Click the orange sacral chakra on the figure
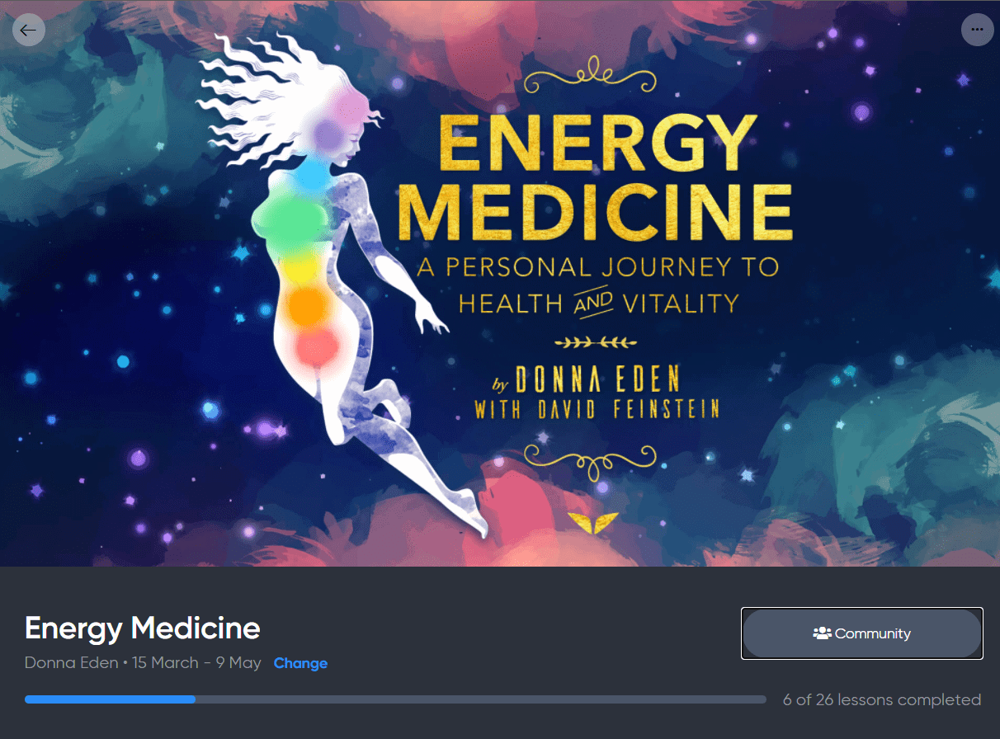 click(x=311, y=305)
